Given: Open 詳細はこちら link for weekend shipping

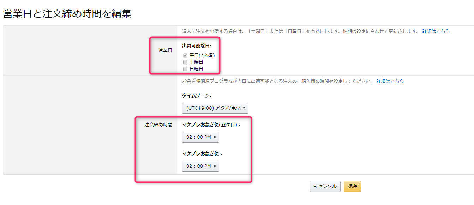Looking at the screenshot, I should click(436, 31).
